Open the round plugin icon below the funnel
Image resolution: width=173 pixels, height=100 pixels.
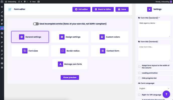[2, 33]
